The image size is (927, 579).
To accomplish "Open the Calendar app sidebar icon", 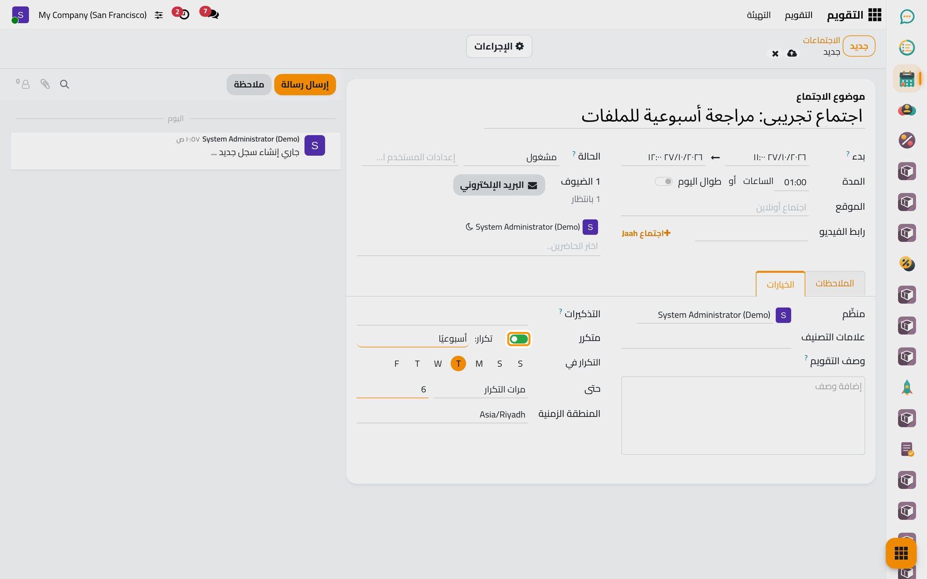I will pyautogui.click(x=907, y=79).
